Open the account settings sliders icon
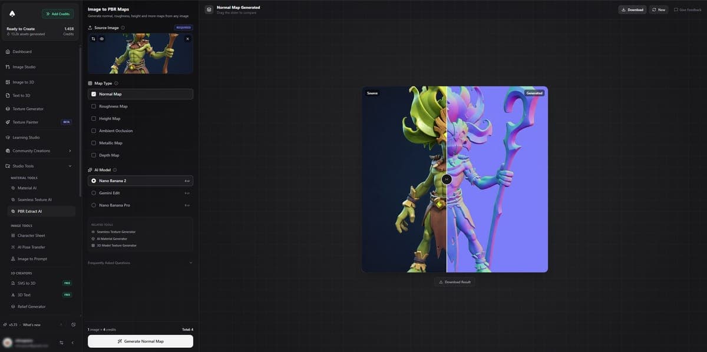The width and height of the screenshot is (707, 352). [61, 343]
